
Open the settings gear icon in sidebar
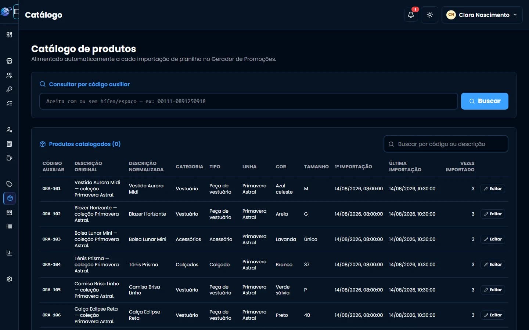point(10,279)
